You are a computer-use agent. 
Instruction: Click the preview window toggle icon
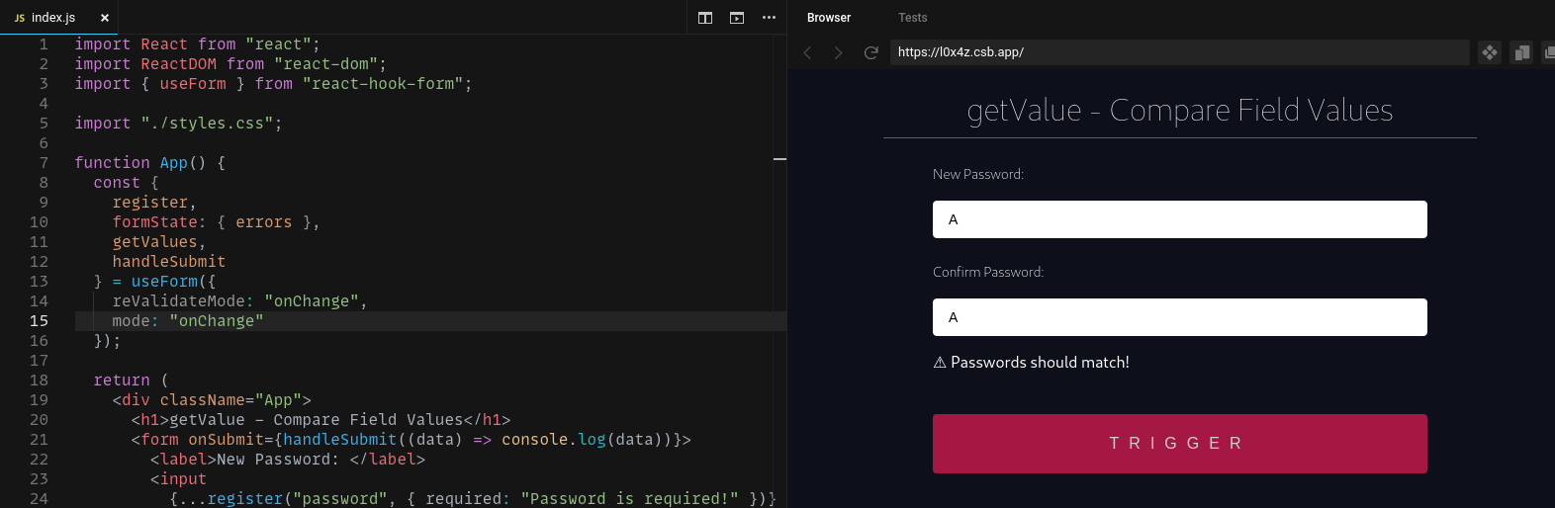pyautogui.click(x=737, y=18)
